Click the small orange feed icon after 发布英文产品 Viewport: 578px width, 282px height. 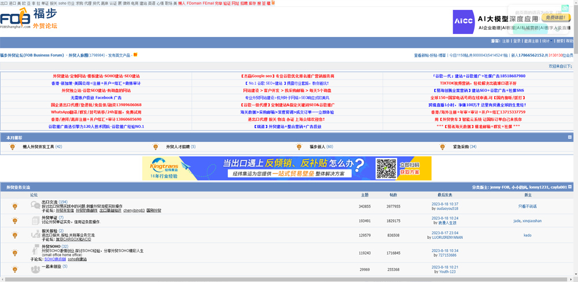135,55
